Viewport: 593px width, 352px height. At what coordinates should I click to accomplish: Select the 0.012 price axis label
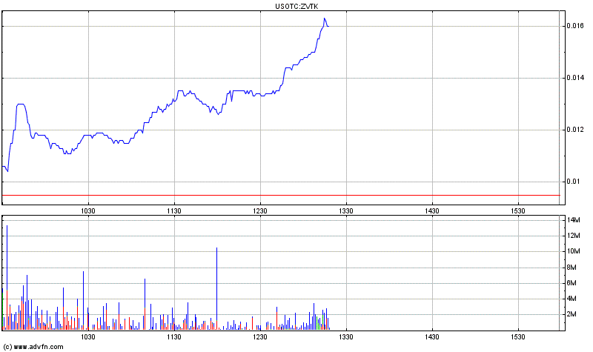[x=574, y=130]
